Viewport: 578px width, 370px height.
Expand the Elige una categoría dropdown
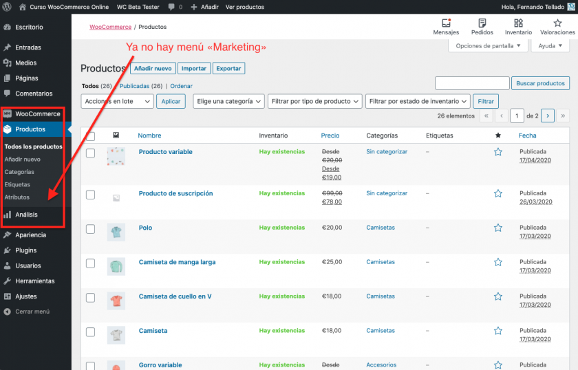point(228,101)
